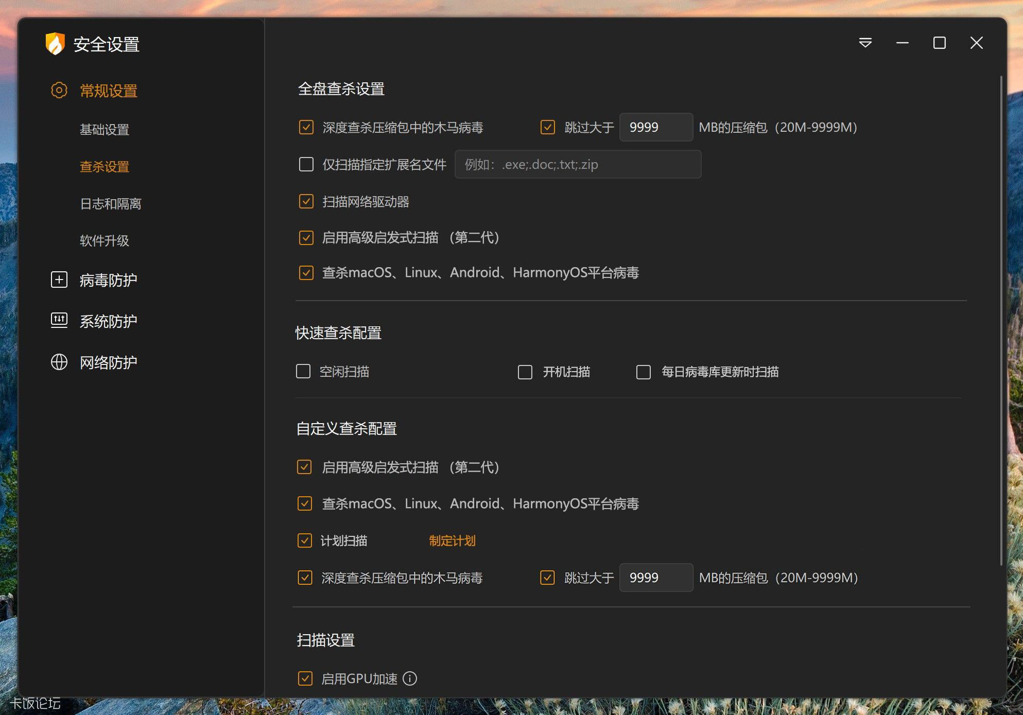Click the 9999 MB input under 全盘查杀设置

point(655,127)
